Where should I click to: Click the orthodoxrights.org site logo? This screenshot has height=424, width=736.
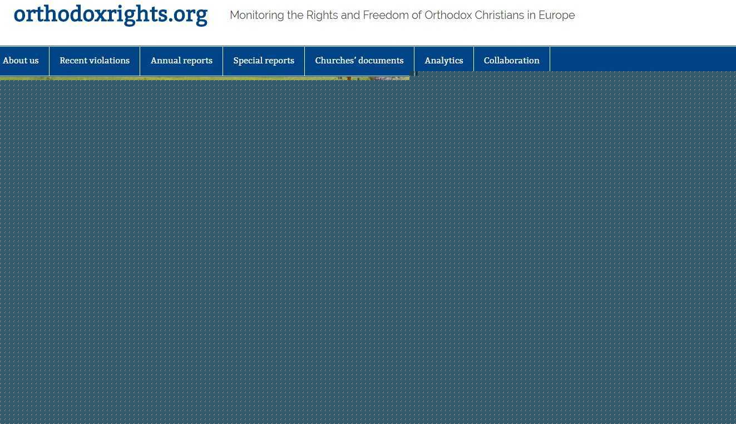[x=110, y=14]
